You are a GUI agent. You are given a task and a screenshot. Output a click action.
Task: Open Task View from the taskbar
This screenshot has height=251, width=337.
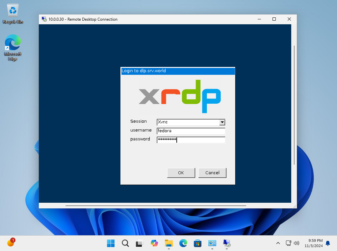click(140, 243)
